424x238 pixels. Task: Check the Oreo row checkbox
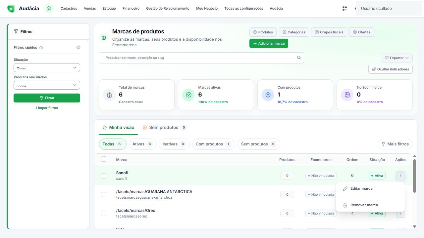tap(104, 214)
